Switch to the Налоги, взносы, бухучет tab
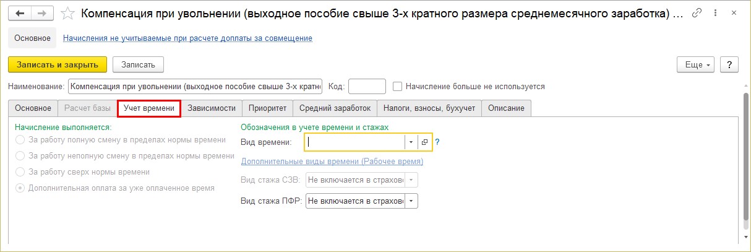This screenshot has height=252, width=751. tap(429, 108)
